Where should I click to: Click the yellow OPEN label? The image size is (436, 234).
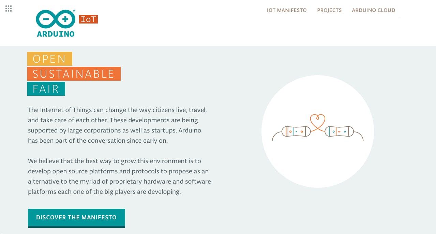tap(49, 59)
